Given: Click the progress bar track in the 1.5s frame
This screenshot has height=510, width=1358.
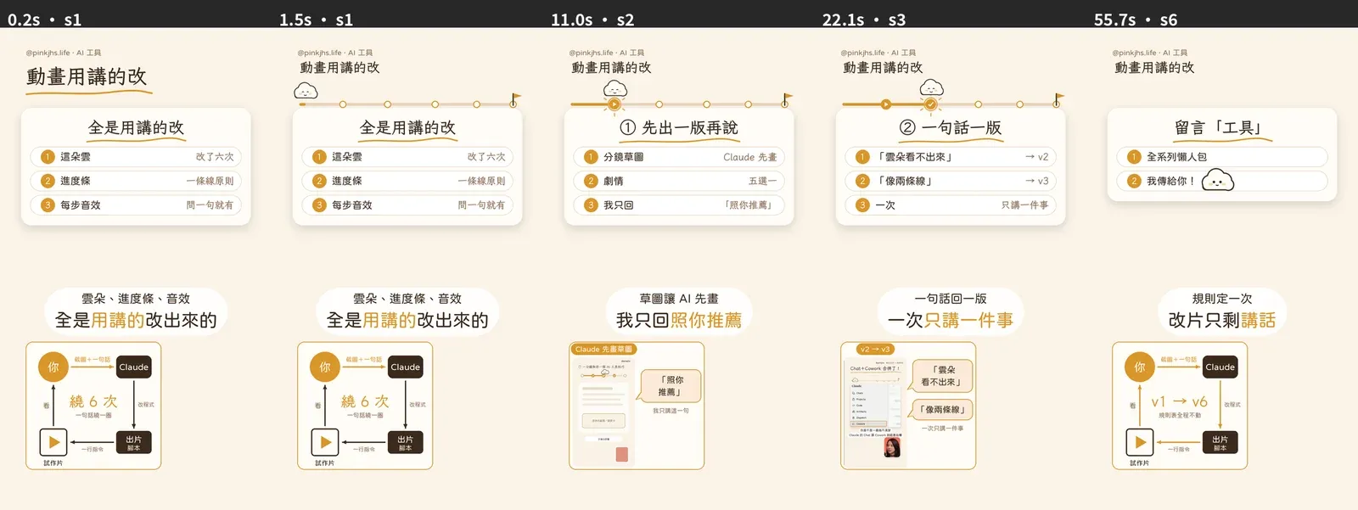Looking at the screenshot, I should tap(407, 104).
